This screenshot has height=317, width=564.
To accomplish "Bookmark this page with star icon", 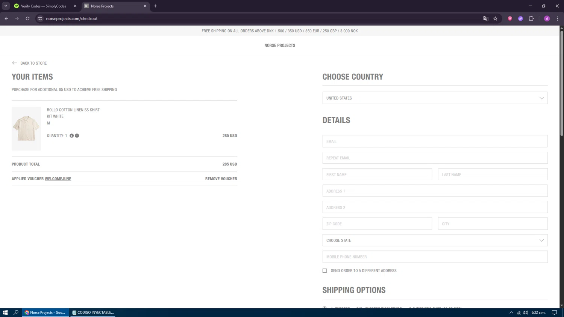I will pyautogui.click(x=495, y=18).
